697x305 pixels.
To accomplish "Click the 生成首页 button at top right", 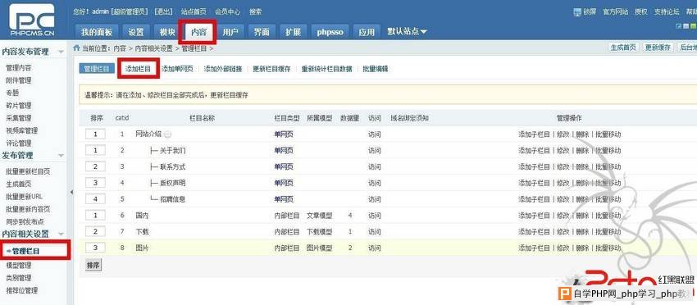I will pyautogui.click(x=623, y=48).
